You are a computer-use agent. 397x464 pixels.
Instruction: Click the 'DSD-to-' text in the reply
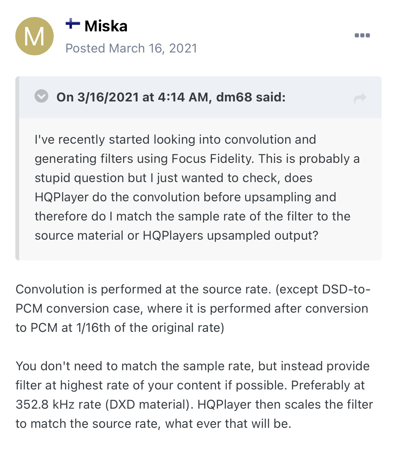click(346, 289)
